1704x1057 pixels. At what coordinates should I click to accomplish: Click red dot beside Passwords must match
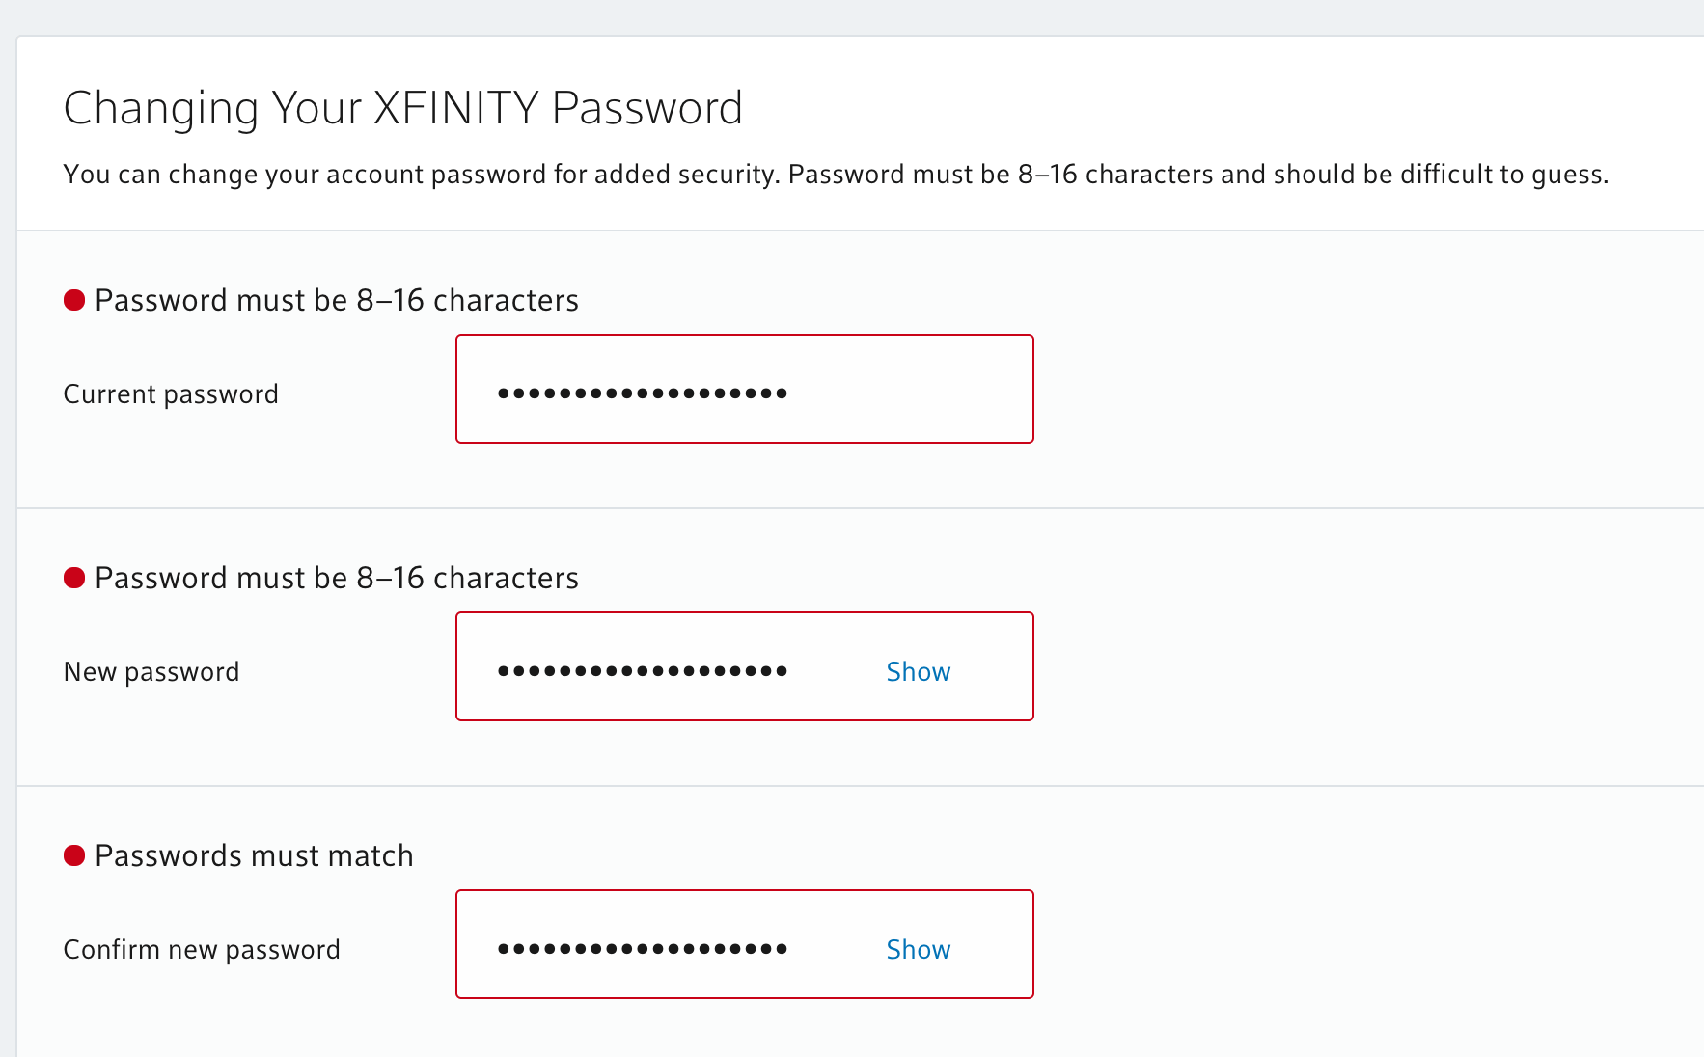click(74, 855)
